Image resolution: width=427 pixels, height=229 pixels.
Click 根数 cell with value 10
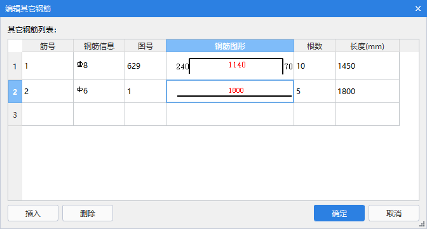point(315,66)
